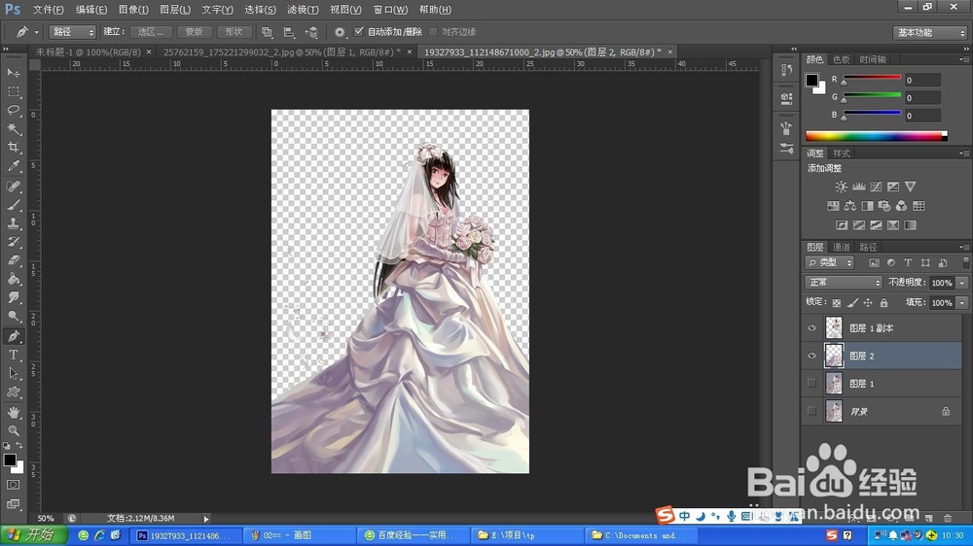The height and width of the screenshot is (546, 973).
Task: Change screen mode at toolbox bottom
Action: pos(13,504)
